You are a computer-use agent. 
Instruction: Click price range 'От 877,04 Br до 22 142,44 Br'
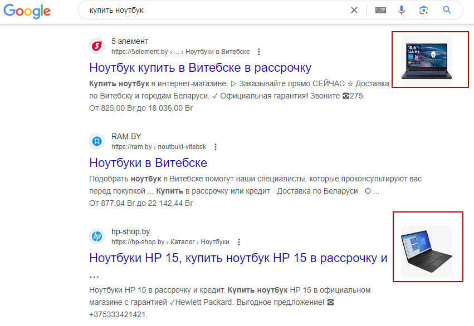click(x=141, y=203)
